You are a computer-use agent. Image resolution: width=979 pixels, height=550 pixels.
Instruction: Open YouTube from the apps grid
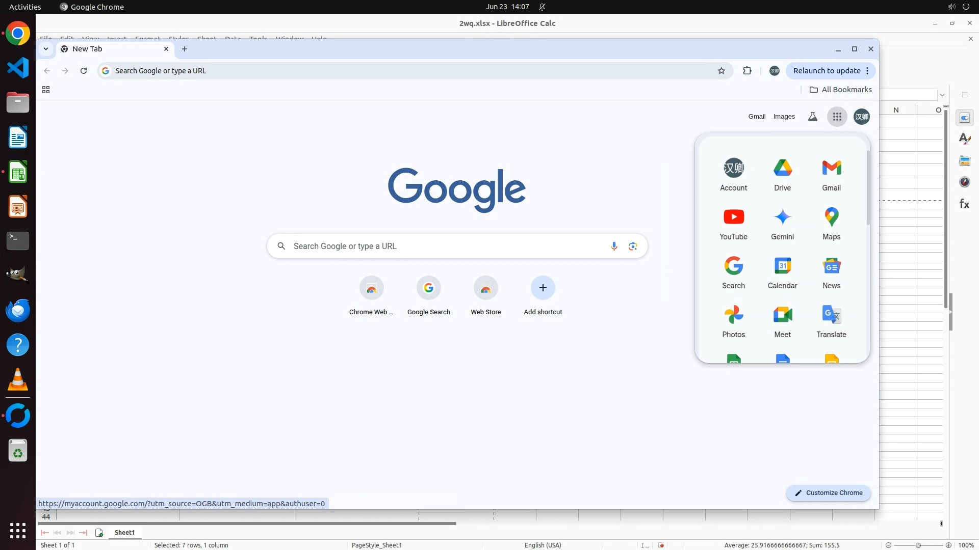tap(733, 223)
